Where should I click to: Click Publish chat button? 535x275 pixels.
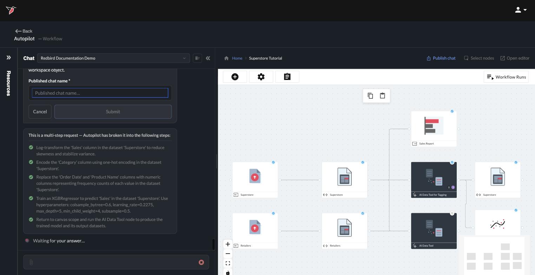441,58
